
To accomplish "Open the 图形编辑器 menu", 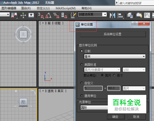I will point(9,8).
